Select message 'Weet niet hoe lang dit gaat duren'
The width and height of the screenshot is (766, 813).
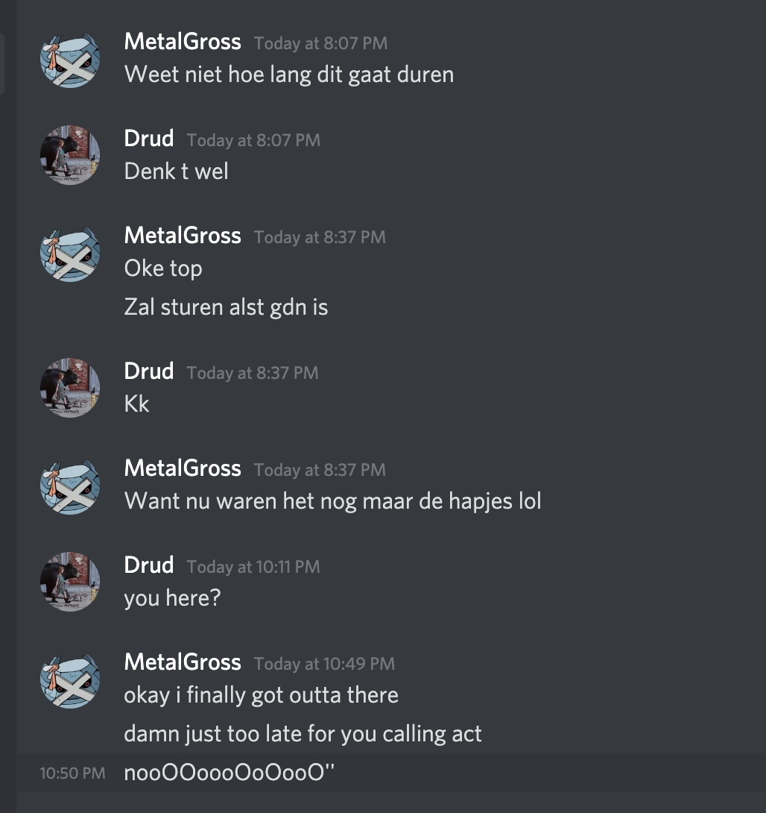[x=289, y=75]
